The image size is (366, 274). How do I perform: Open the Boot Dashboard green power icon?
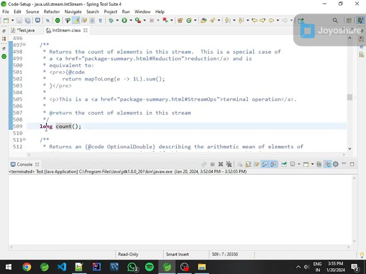(x=57, y=21)
